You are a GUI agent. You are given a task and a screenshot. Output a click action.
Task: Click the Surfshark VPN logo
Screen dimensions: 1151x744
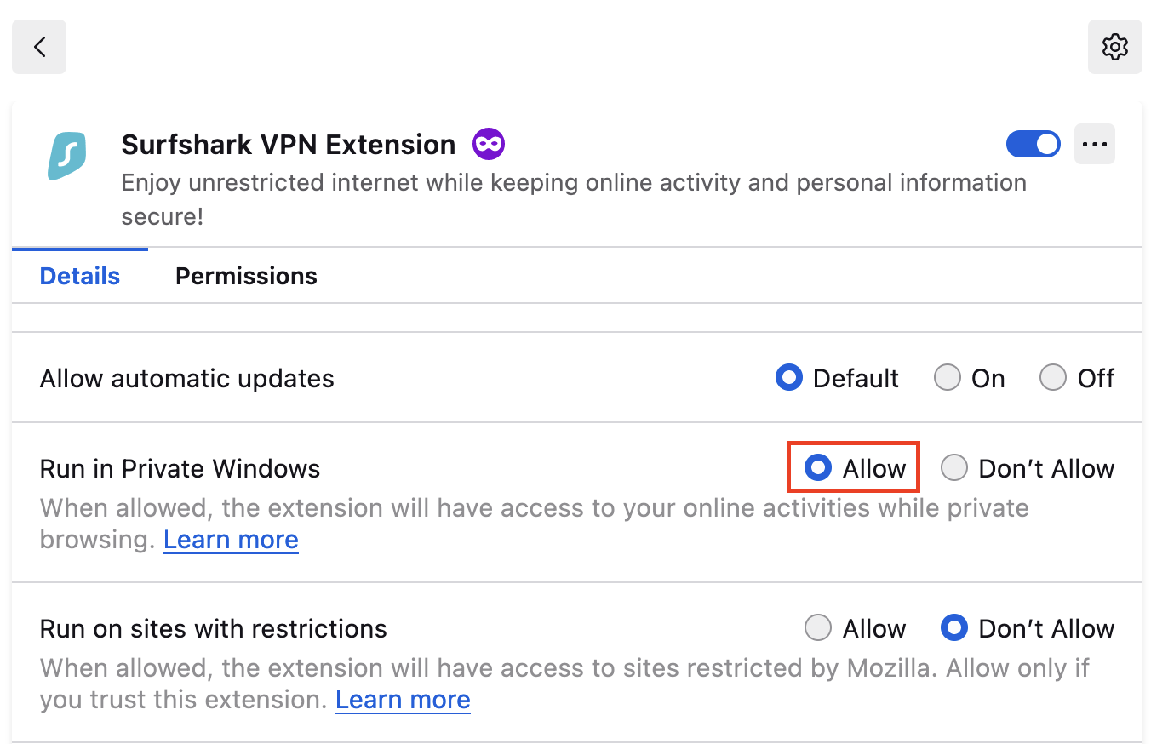click(66, 156)
